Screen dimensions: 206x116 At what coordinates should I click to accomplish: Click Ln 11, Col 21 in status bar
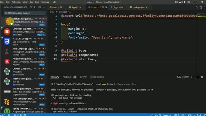tap(155, 115)
